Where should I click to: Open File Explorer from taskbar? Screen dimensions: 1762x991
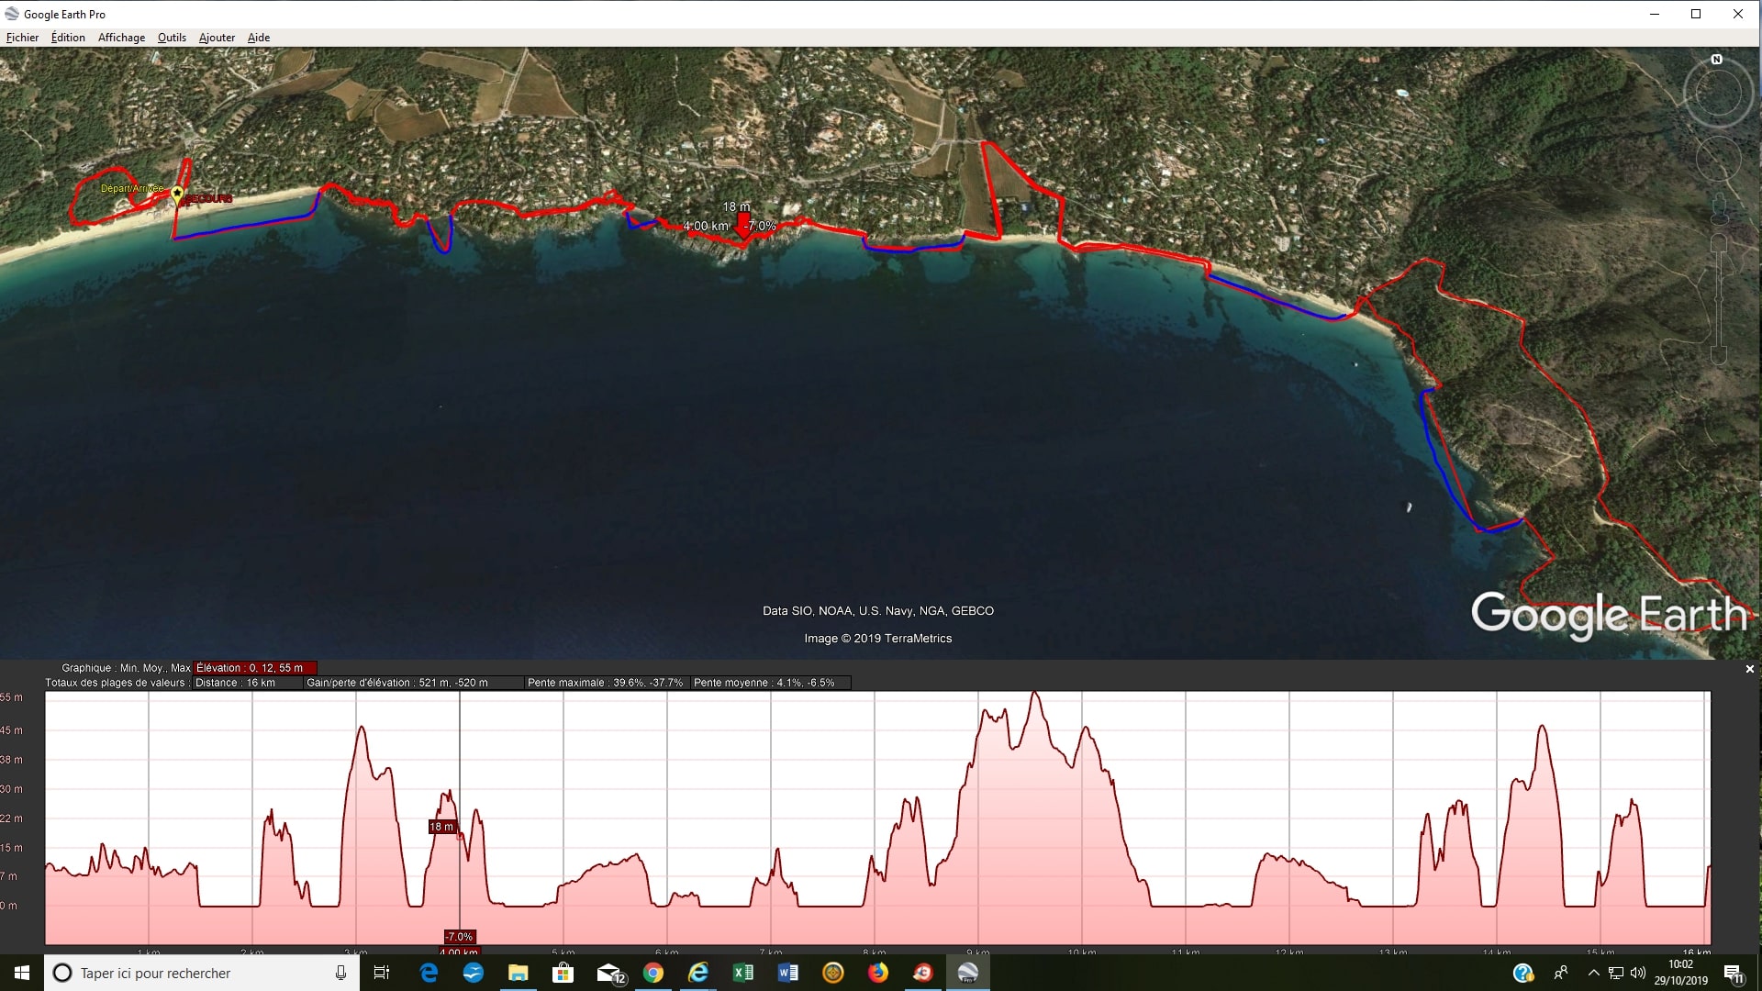coord(518,973)
